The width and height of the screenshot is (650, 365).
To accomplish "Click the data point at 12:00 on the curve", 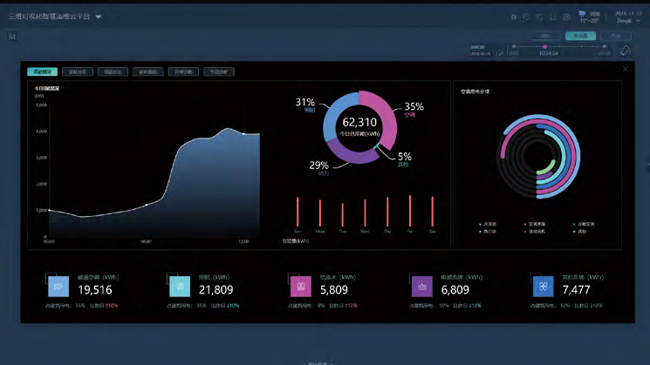I will [x=243, y=134].
